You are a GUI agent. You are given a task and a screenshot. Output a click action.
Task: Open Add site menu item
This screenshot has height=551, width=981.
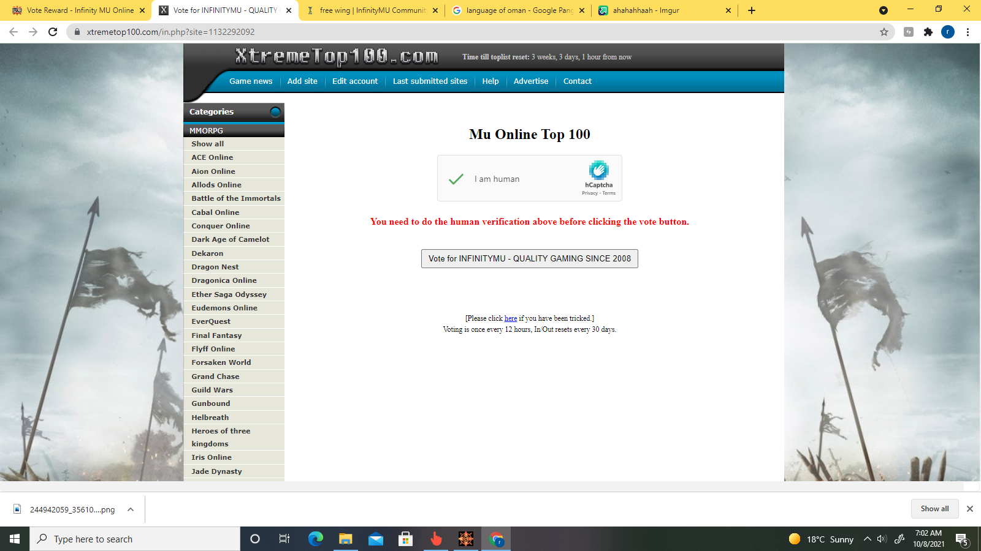coord(302,81)
